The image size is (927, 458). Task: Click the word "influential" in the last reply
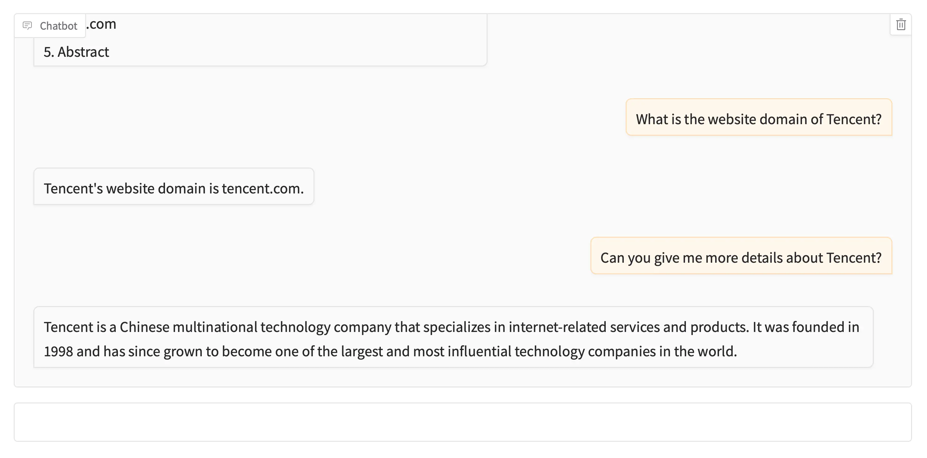479,351
